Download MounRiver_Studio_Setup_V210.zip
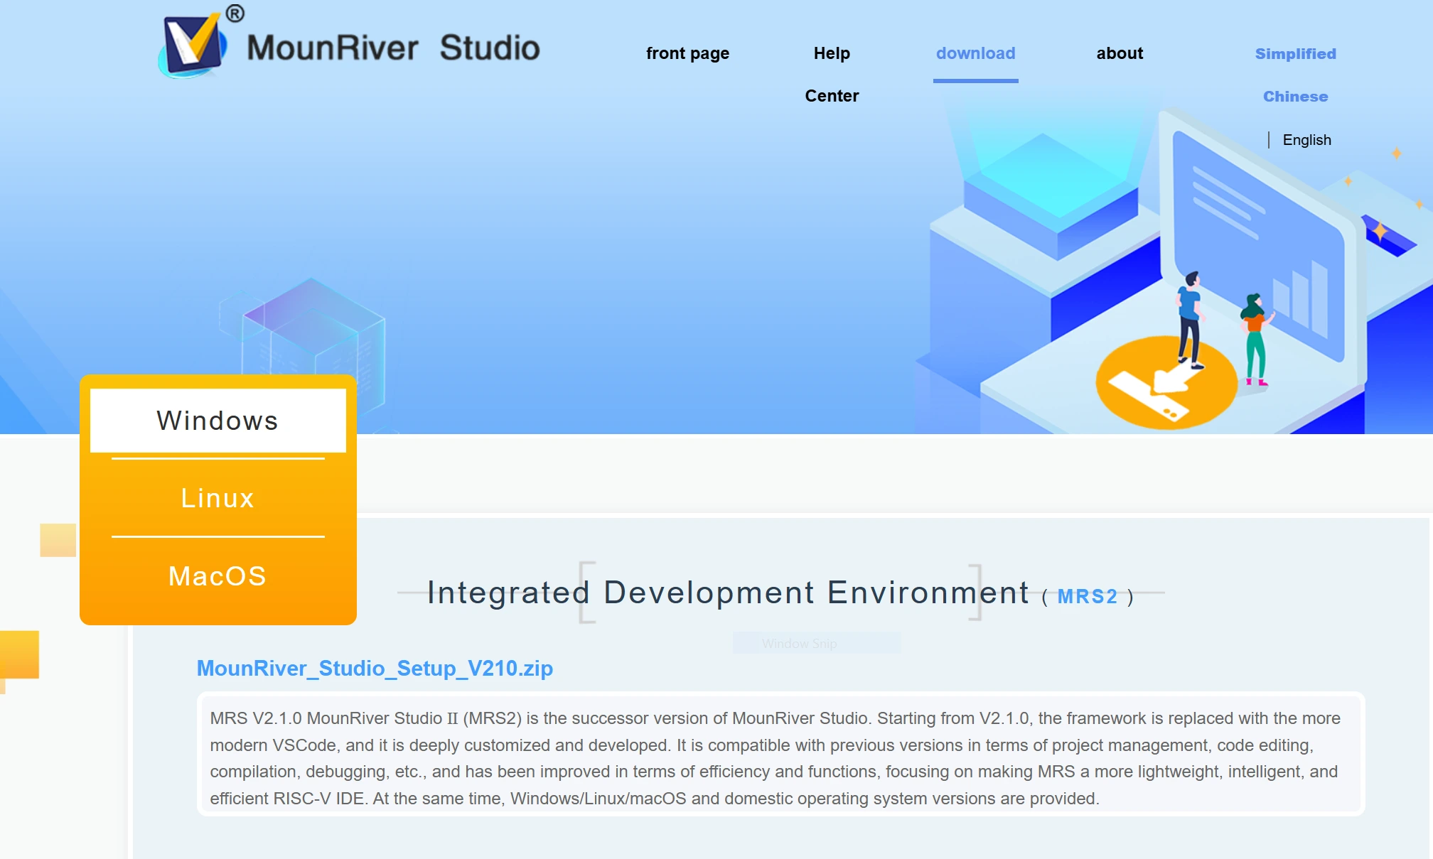 coord(375,668)
